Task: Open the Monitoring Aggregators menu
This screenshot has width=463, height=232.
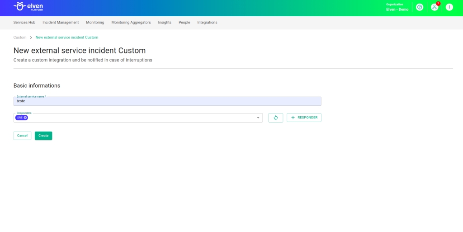Action: (131, 22)
